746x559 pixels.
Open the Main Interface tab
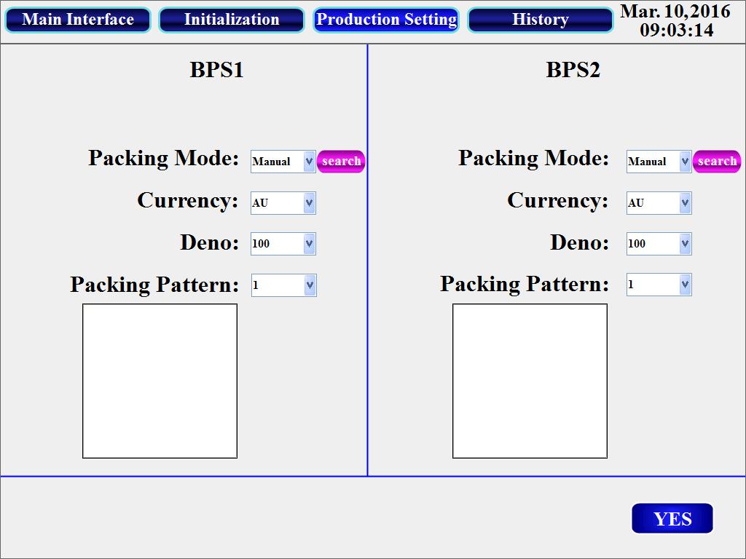78,20
